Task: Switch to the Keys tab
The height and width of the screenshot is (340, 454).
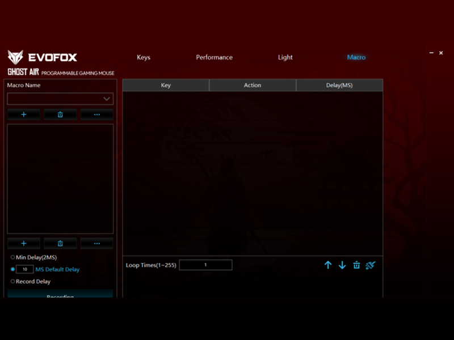Action: point(144,57)
